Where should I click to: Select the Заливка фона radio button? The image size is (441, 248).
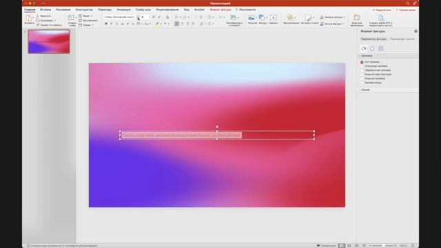(x=362, y=83)
